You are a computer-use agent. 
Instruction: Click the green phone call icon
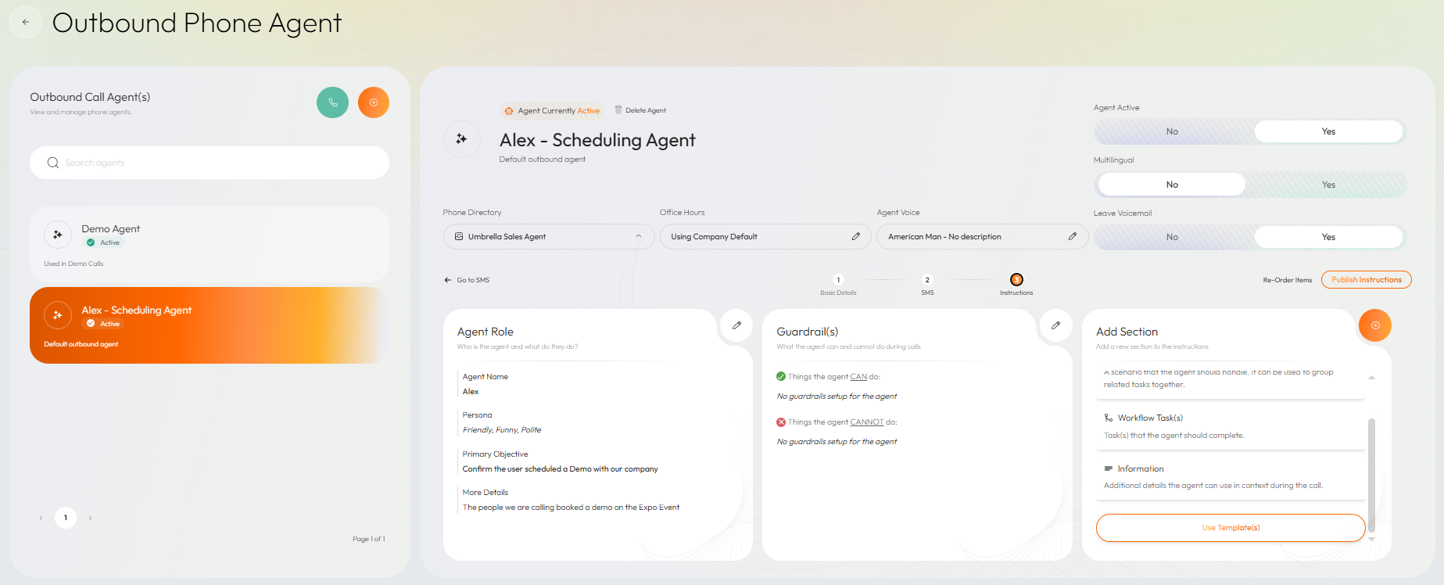332,102
